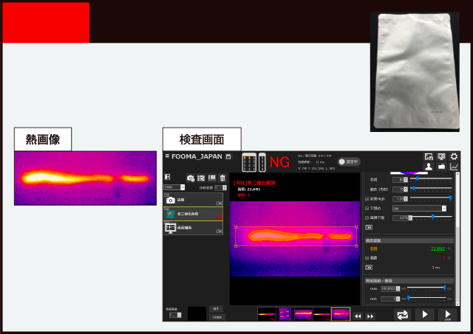Viewport: 473px width, 334px height.
Task: Toggle the 設定中 switch
Action: [347, 161]
